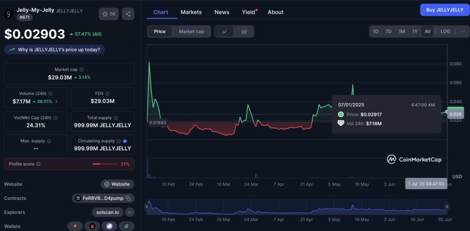Click the CoinMarketCap logo on the chart
470x231 pixels.
[x=414, y=159]
